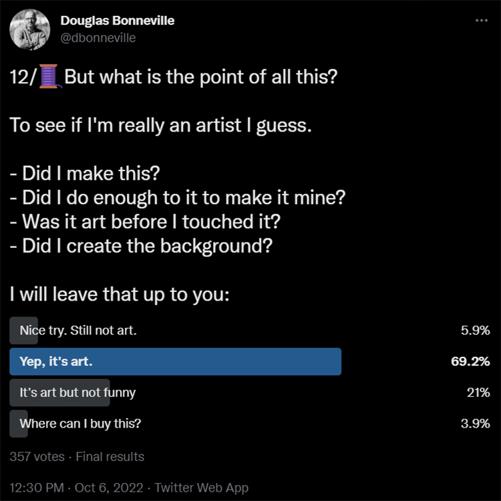The image size is (501, 501).
Task: Click the 'Final results' label
Action: point(110,457)
